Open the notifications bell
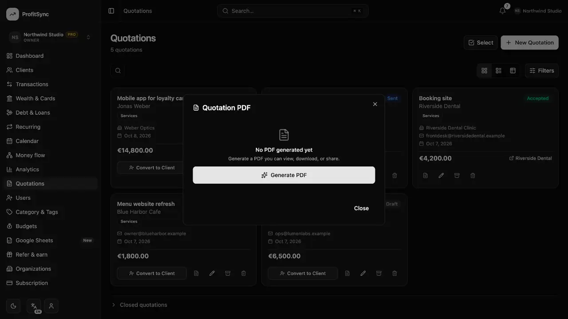 pyautogui.click(x=502, y=11)
